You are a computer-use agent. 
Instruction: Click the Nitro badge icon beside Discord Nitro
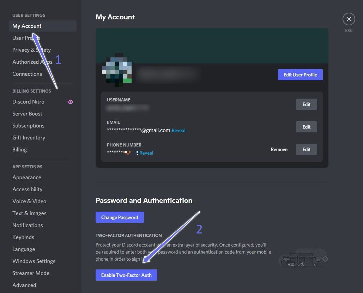tap(70, 102)
